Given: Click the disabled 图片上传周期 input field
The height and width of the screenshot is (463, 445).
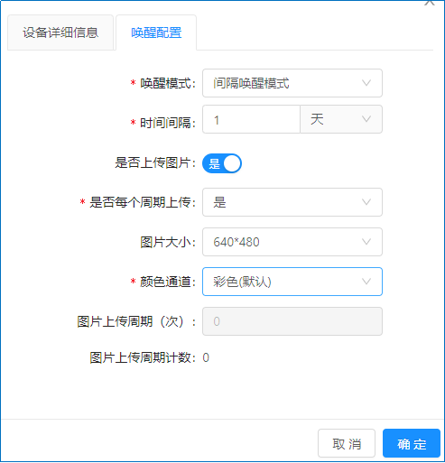Looking at the screenshot, I should 292,321.
